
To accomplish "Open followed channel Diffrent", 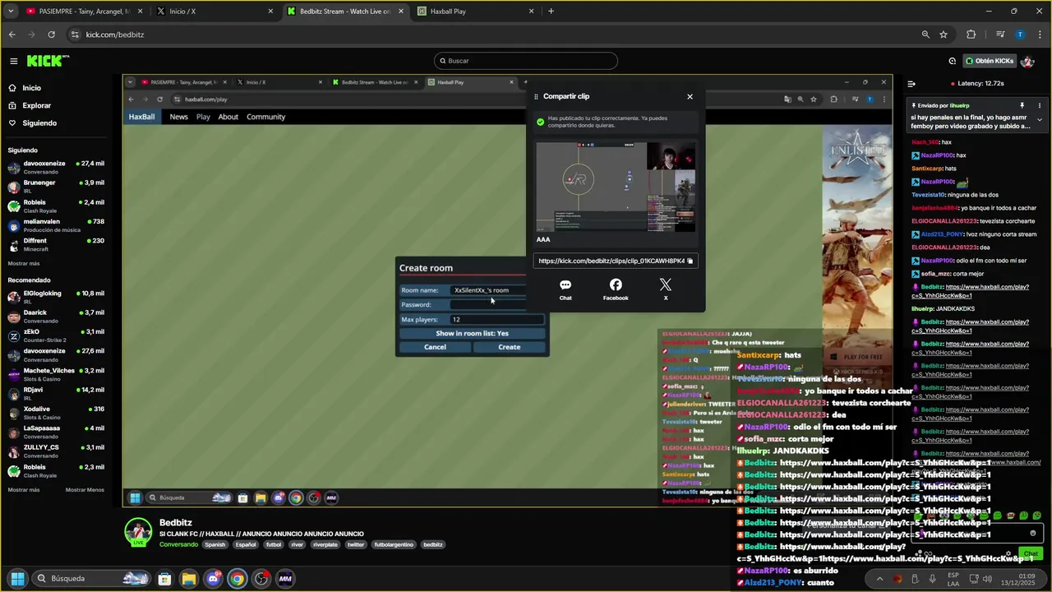I will pos(56,244).
